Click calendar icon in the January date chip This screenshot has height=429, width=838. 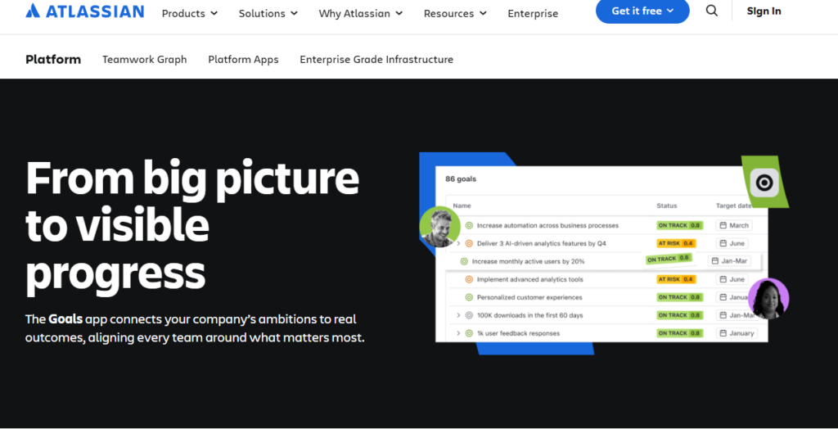point(723,333)
